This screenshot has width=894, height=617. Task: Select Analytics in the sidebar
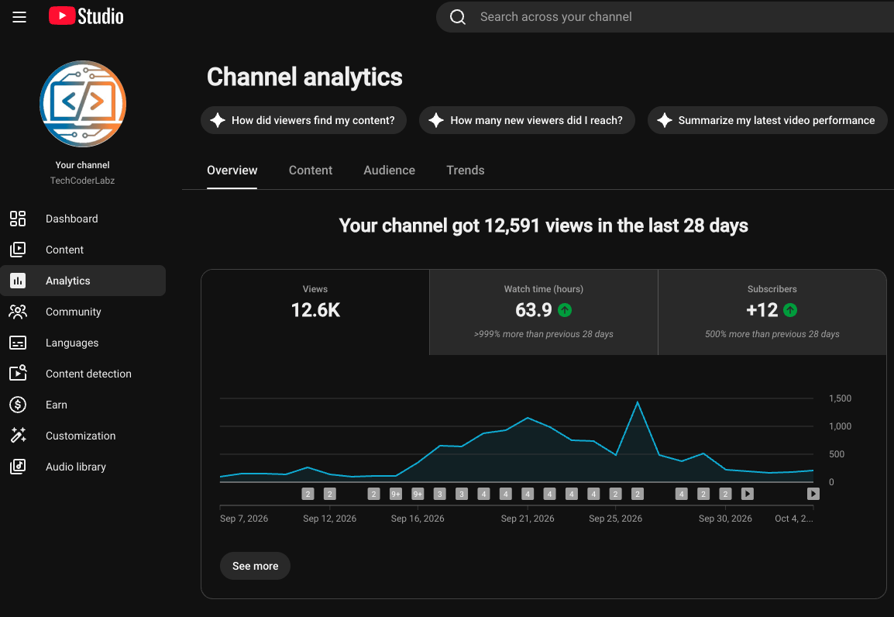click(x=83, y=281)
